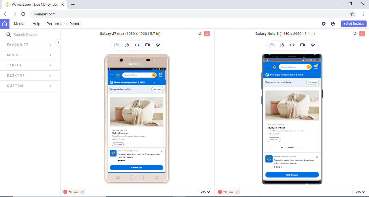The height and width of the screenshot is (197, 369).
Task: Open the shopping cart on Galaxy Note 9
Action: 316,66
